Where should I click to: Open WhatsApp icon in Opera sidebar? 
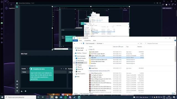2,23
